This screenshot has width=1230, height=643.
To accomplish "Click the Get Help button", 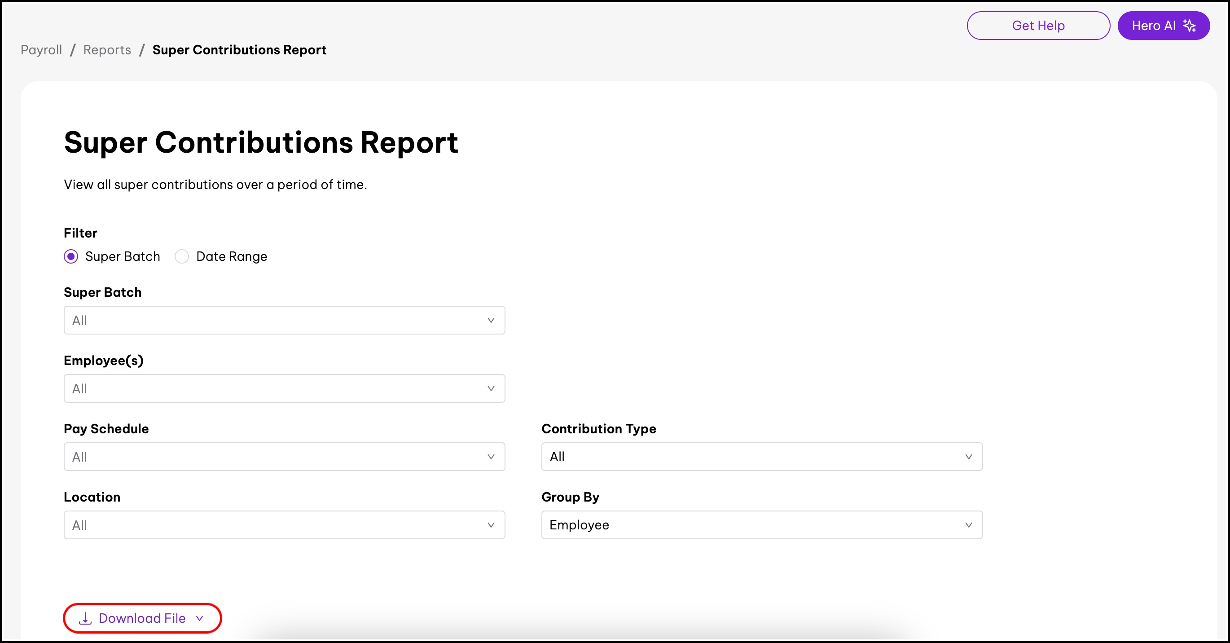I will (x=1038, y=25).
